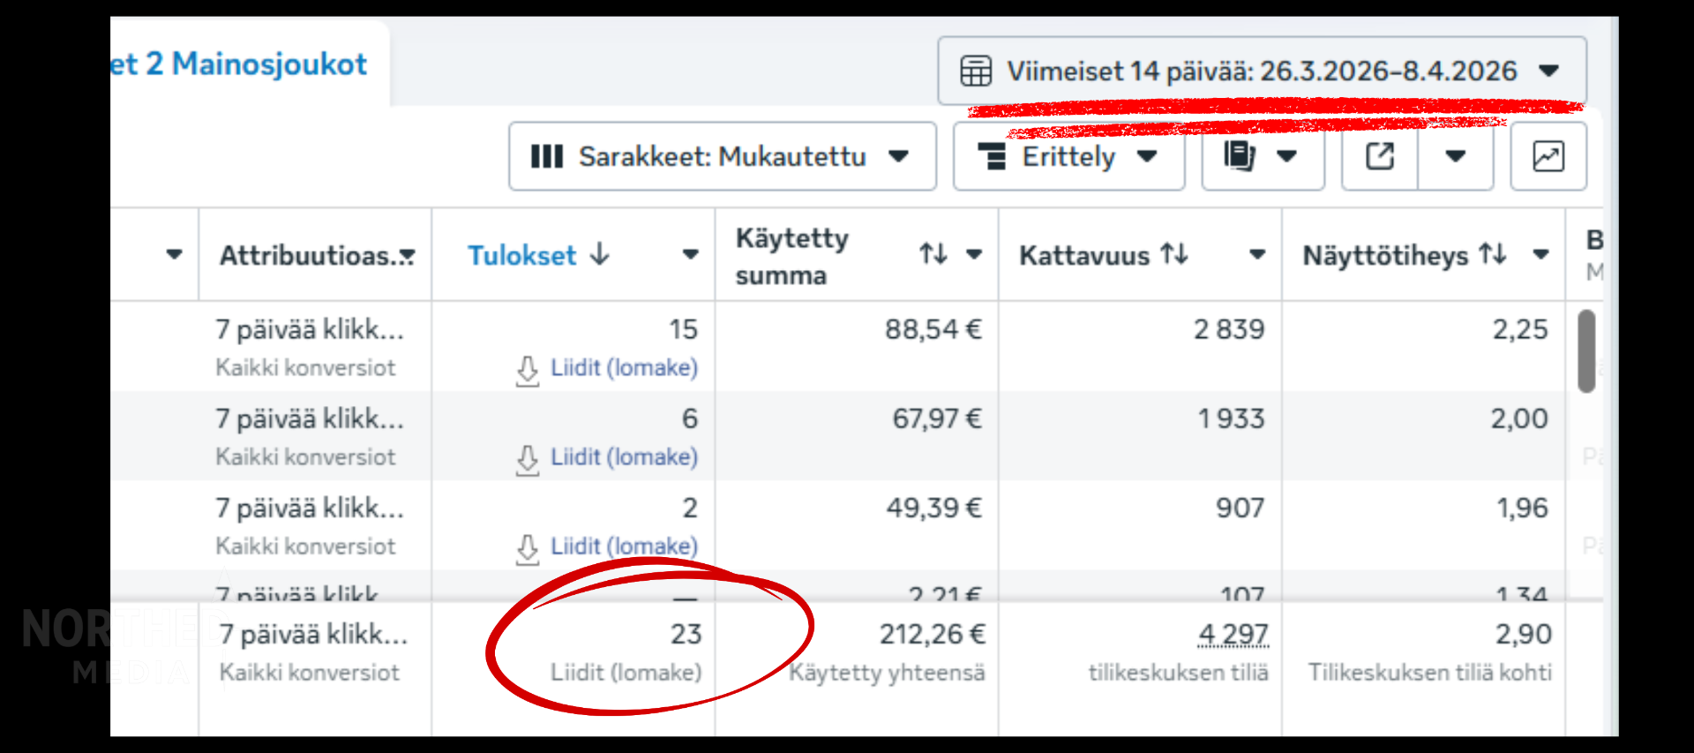Viewport: 1694px width, 753px height.
Task: Sort by Tulokset descending arrow
Action: (x=600, y=254)
